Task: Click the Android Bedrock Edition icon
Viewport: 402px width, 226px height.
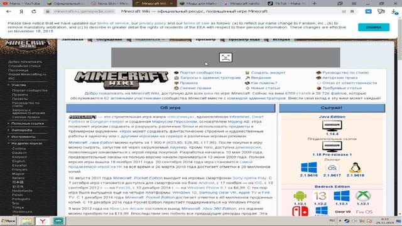Action: [300, 196]
